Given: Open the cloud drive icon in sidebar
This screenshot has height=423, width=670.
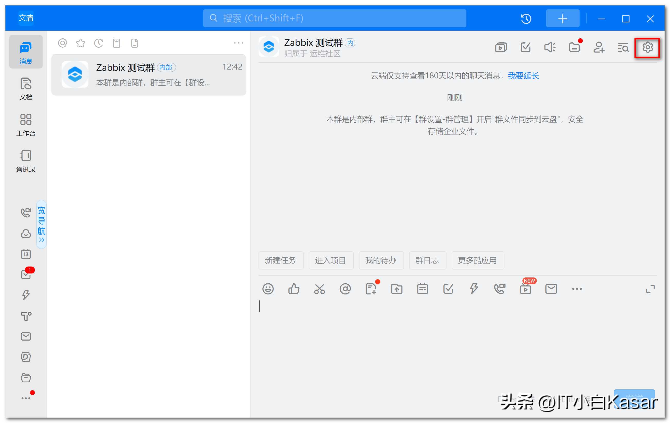Looking at the screenshot, I should click(x=26, y=233).
